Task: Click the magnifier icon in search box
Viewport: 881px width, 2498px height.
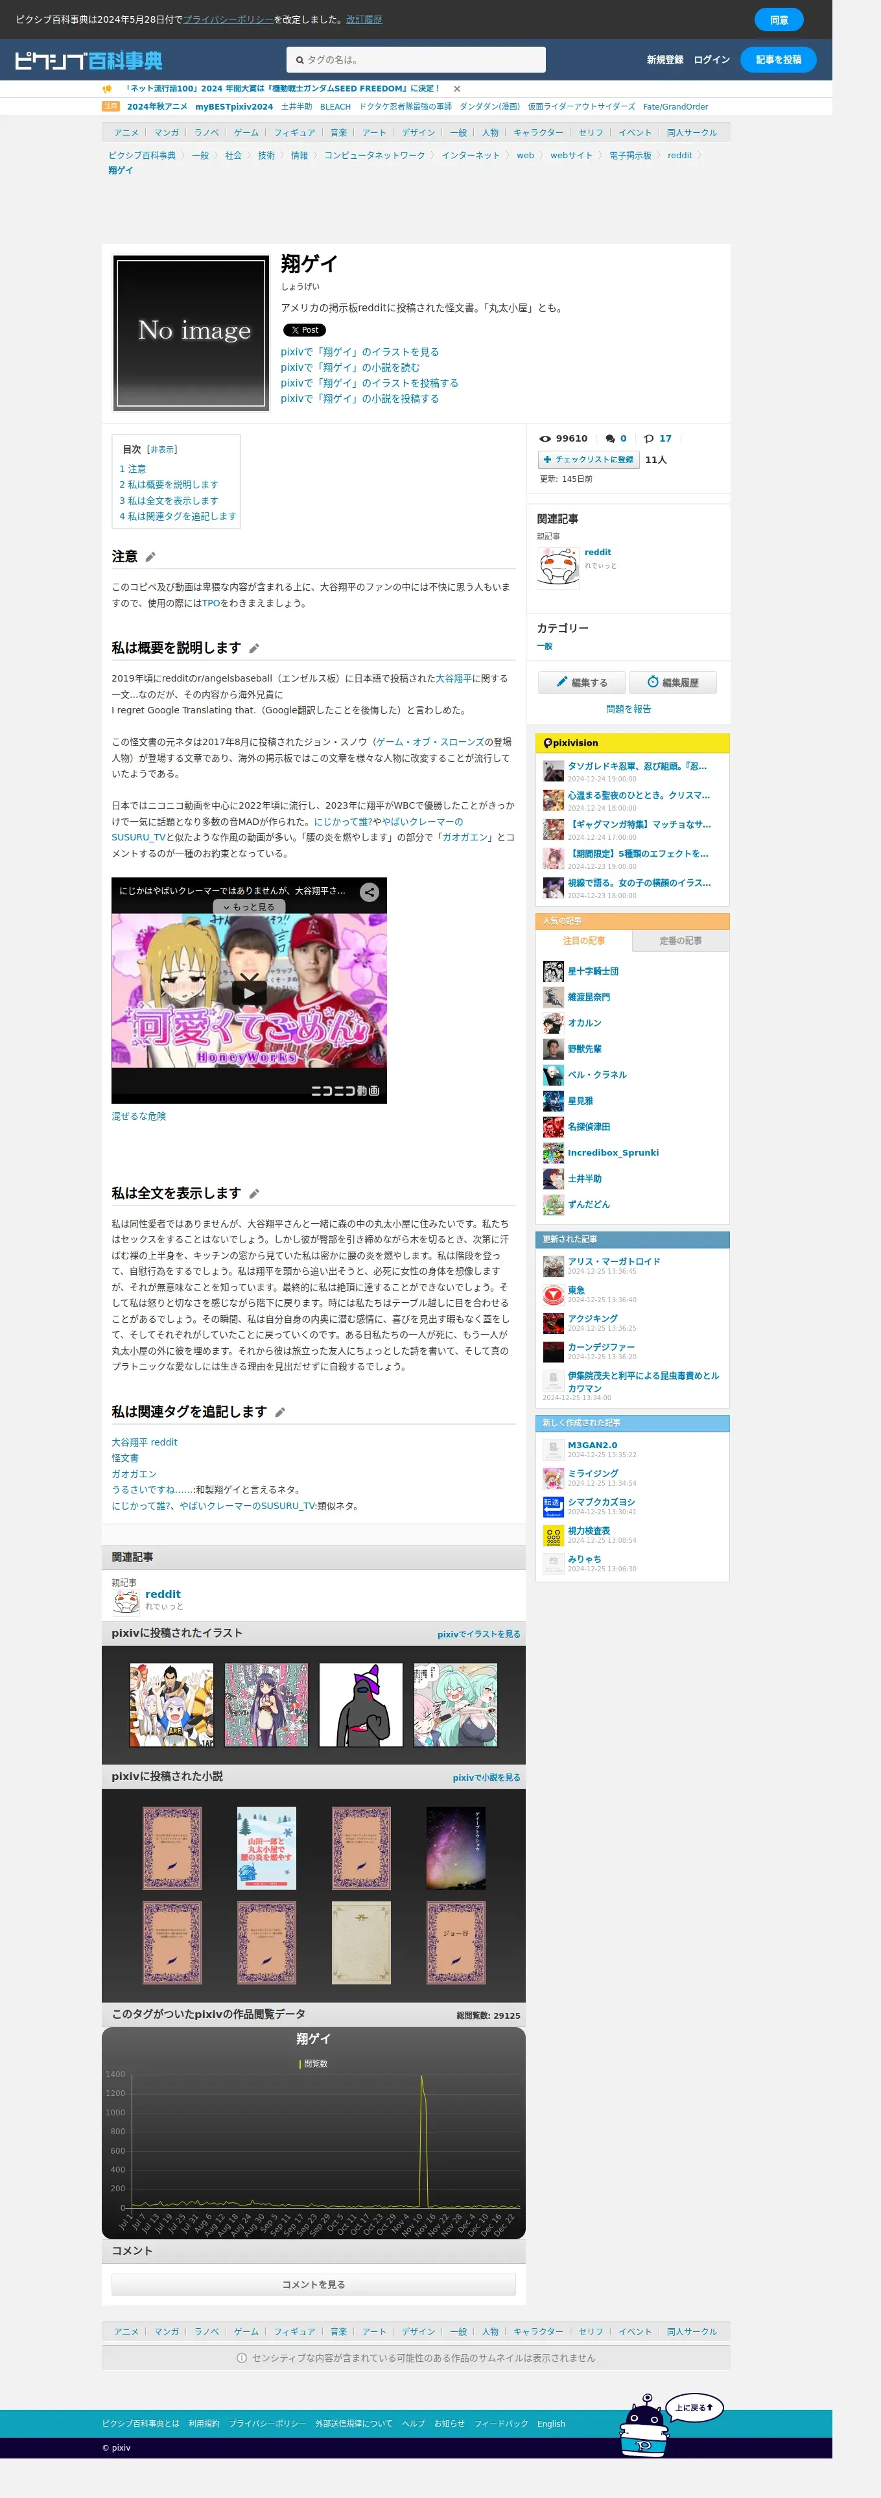Action: 300,60
